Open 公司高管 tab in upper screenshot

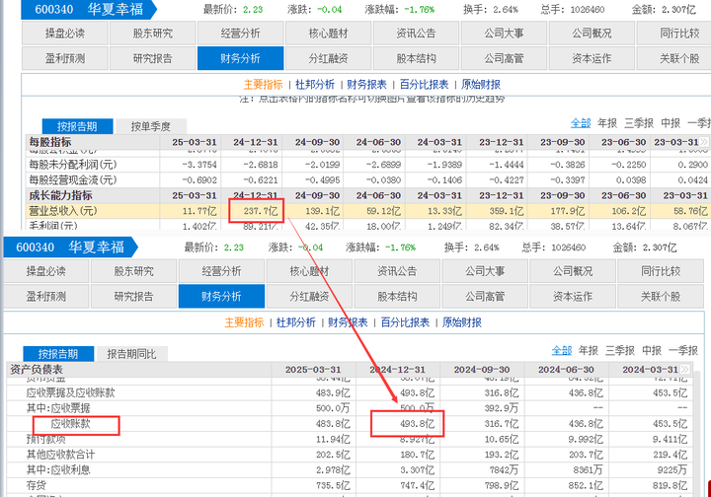[504, 58]
